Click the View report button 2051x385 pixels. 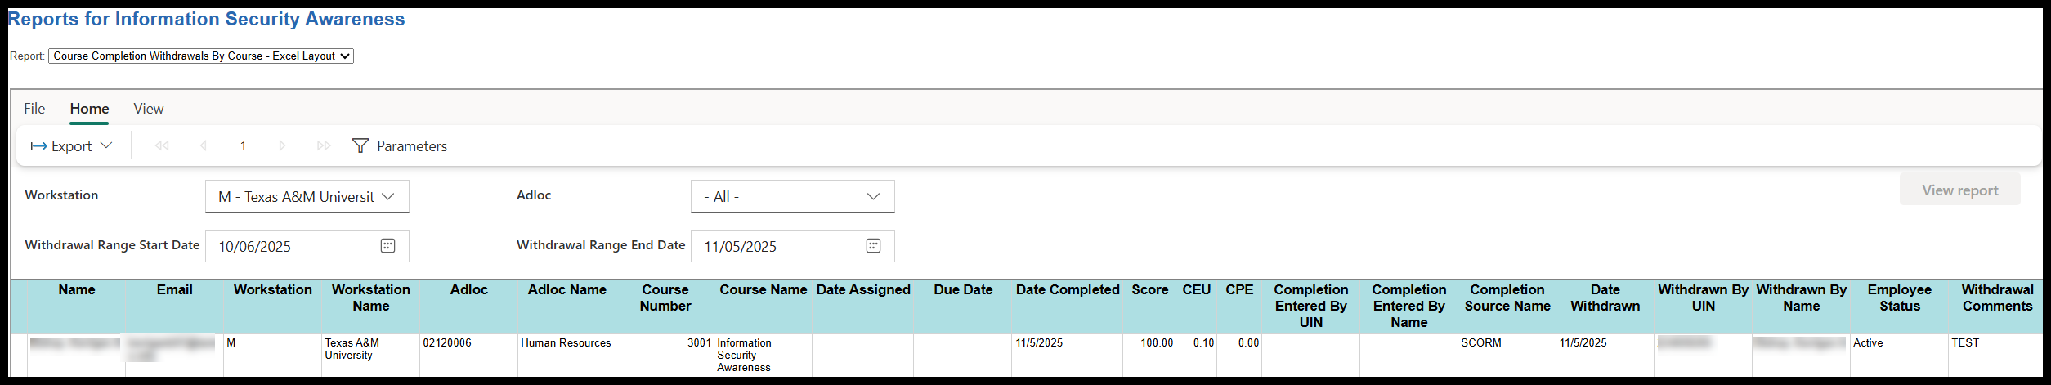click(x=1959, y=190)
